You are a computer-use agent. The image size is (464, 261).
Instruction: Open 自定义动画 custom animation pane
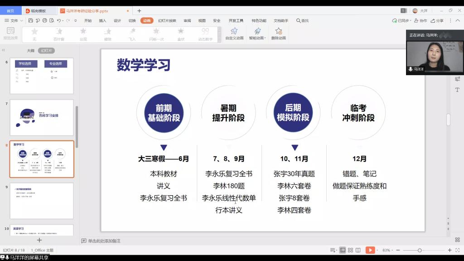pyautogui.click(x=234, y=33)
